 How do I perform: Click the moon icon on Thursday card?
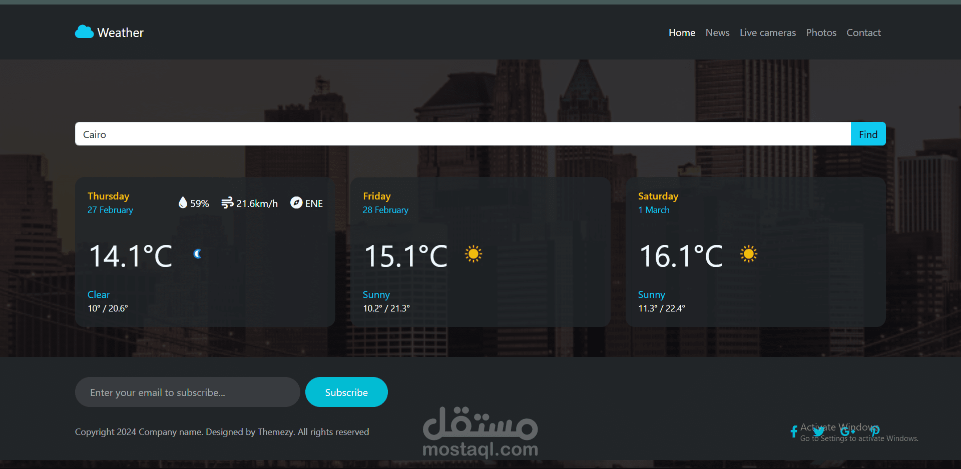pos(198,254)
